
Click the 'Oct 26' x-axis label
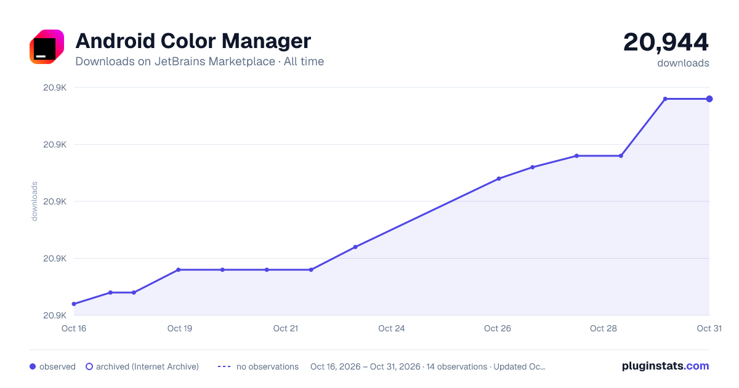click(498, 328)
